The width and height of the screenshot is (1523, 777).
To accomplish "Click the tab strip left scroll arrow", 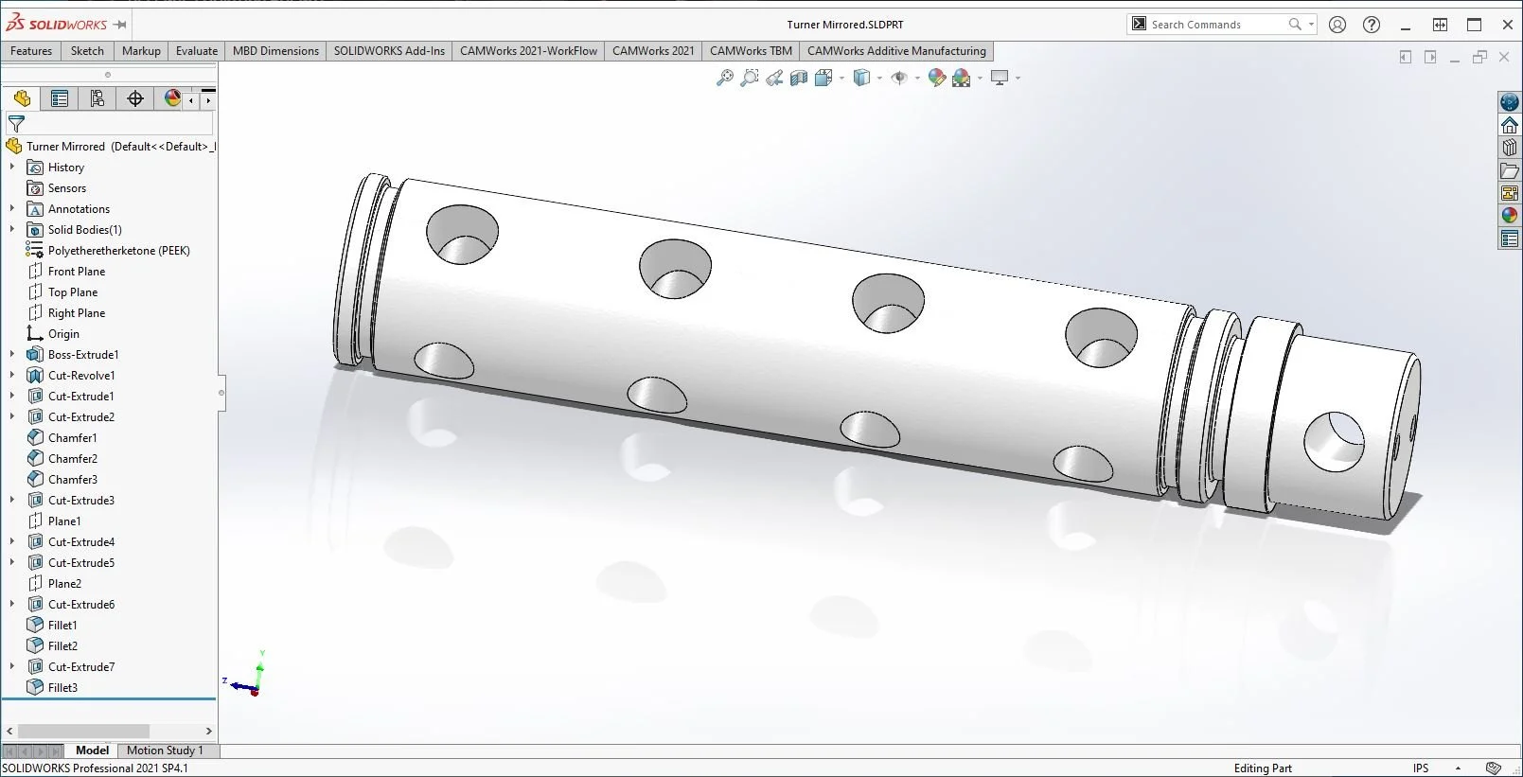I will tap(192, 99).
